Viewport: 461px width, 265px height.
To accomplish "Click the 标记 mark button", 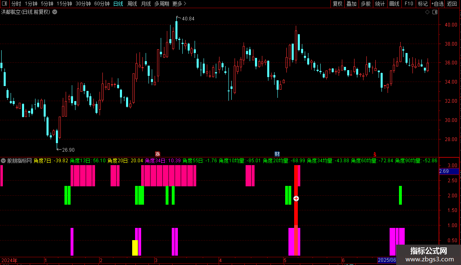I will click(423, 4).
